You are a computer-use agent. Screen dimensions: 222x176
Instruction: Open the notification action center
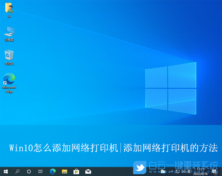click(214, 172)
